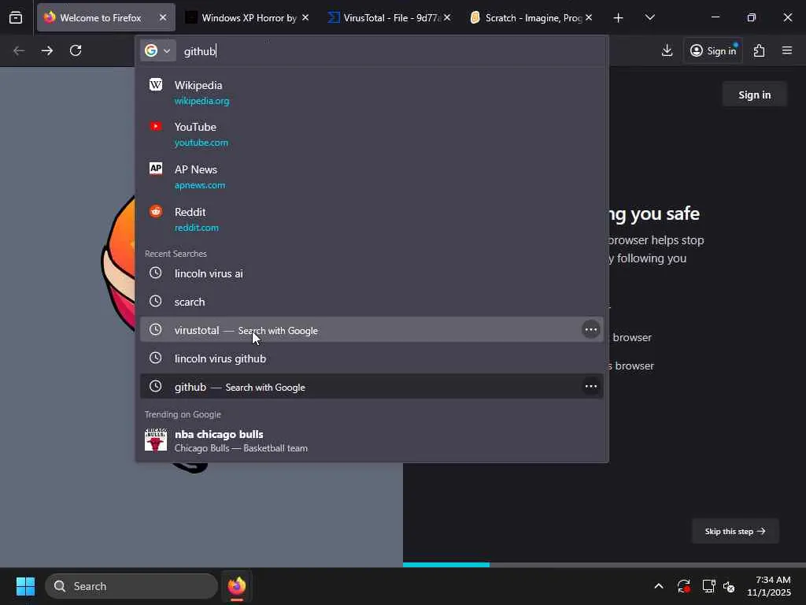Click the network tray icon
The width and height of the screenshot is (806, 605).
coord(709,586)
